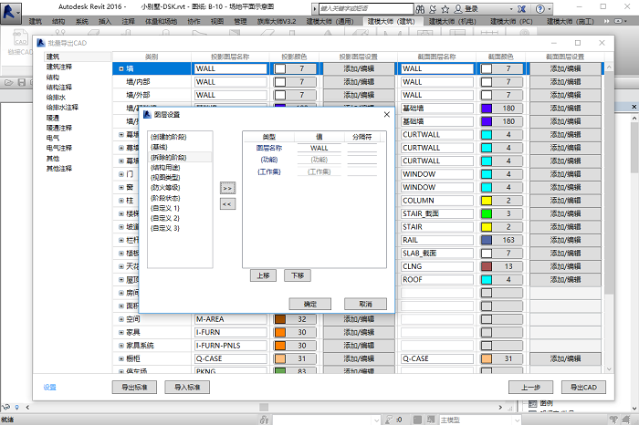Click the I-FURN-PNLS projection layer name field
The image size is (639, 425).
[231, 346]
